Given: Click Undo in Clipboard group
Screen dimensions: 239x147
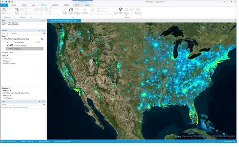Looking at the screenshot, I should click(9, 14).
